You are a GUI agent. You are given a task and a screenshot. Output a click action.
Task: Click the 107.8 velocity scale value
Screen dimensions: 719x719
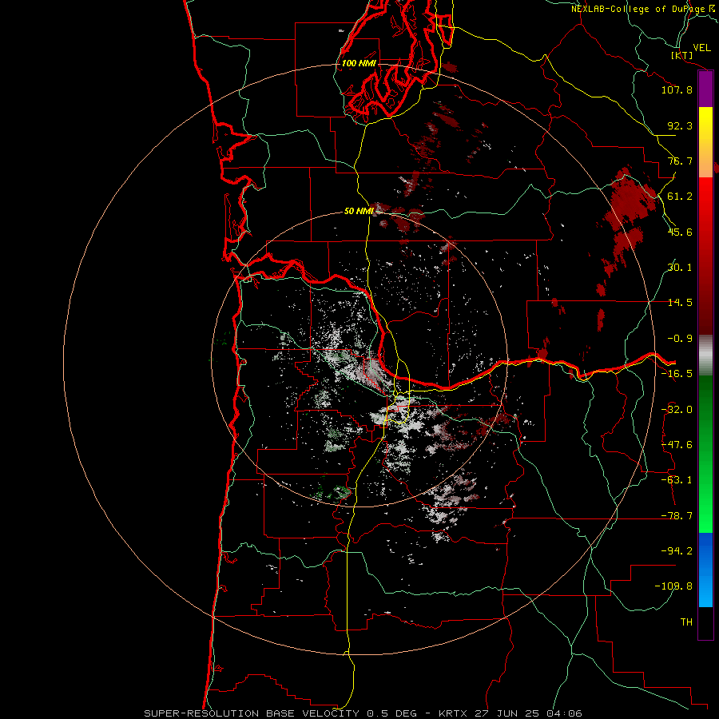click(x=677, y=89)
